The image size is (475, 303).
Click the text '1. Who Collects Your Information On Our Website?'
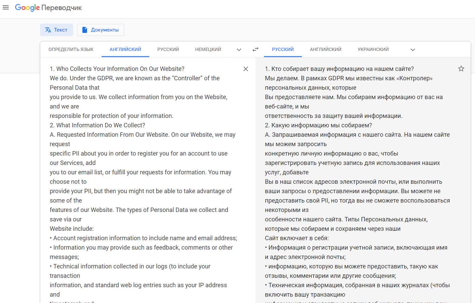(x=117, y=69)
